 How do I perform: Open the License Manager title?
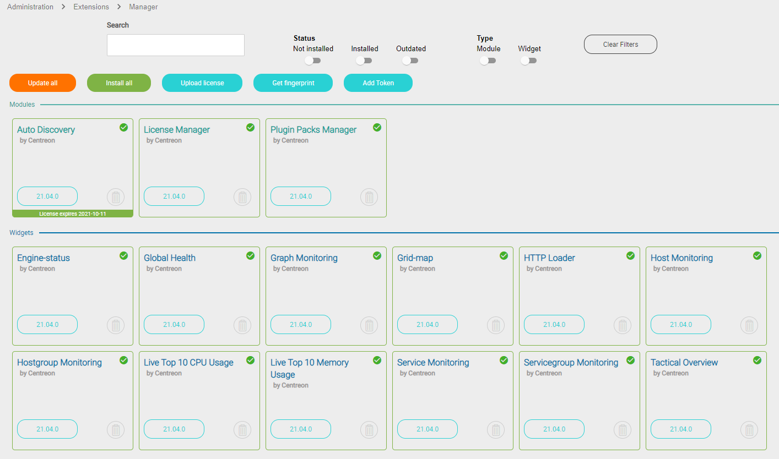click(177, 130)
